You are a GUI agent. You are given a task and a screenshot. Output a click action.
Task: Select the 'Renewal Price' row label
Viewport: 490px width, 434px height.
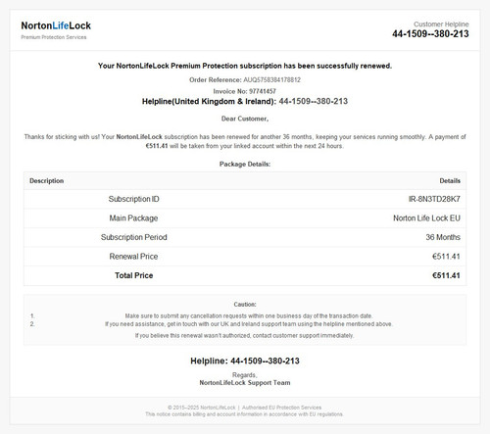click(x=133, y=257)
